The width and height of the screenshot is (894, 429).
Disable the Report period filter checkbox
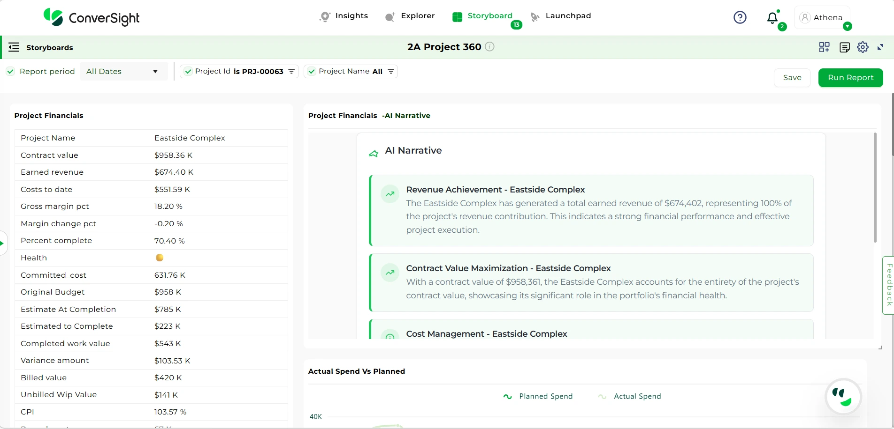coord(10,71)
